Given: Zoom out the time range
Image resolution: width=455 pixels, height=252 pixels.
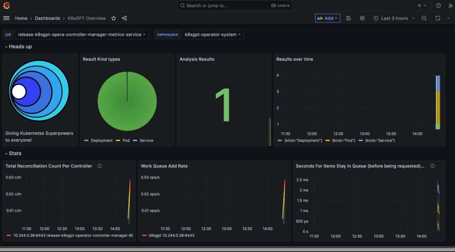Looking at the screenshot, I should point(424,18).
